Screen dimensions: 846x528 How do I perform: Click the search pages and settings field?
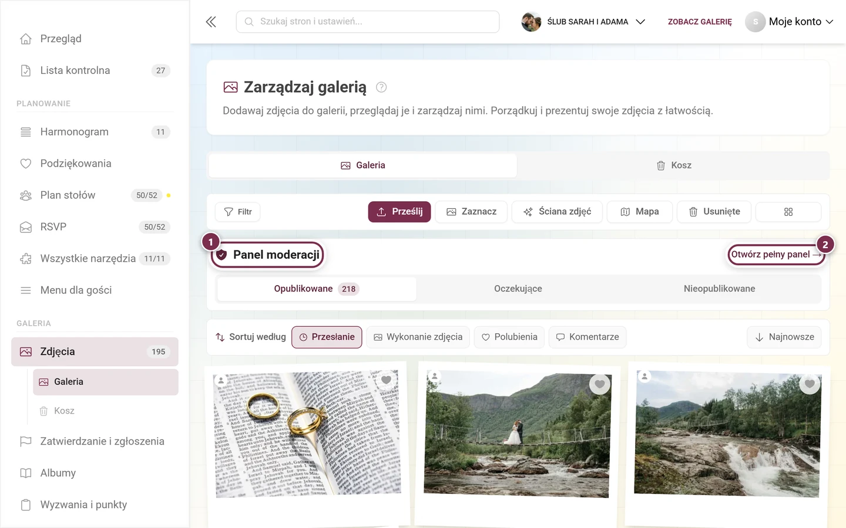click(368, 22)
